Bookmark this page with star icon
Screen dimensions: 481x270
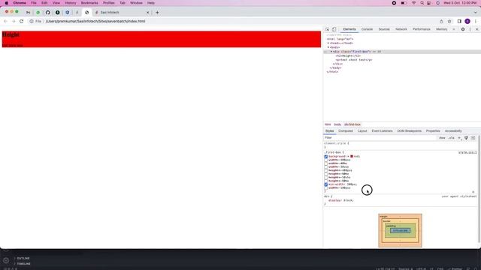(x=449, y=22)
